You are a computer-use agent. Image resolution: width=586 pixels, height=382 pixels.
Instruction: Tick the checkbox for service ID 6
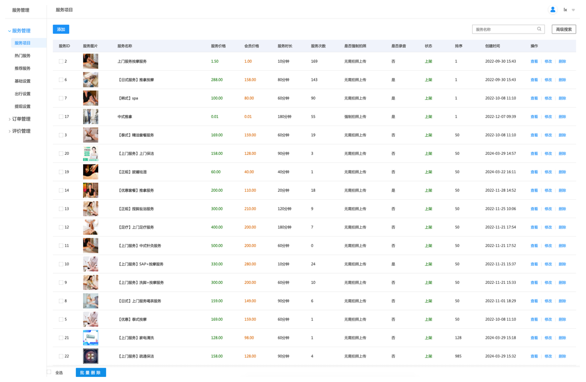(x=61, y=80)
